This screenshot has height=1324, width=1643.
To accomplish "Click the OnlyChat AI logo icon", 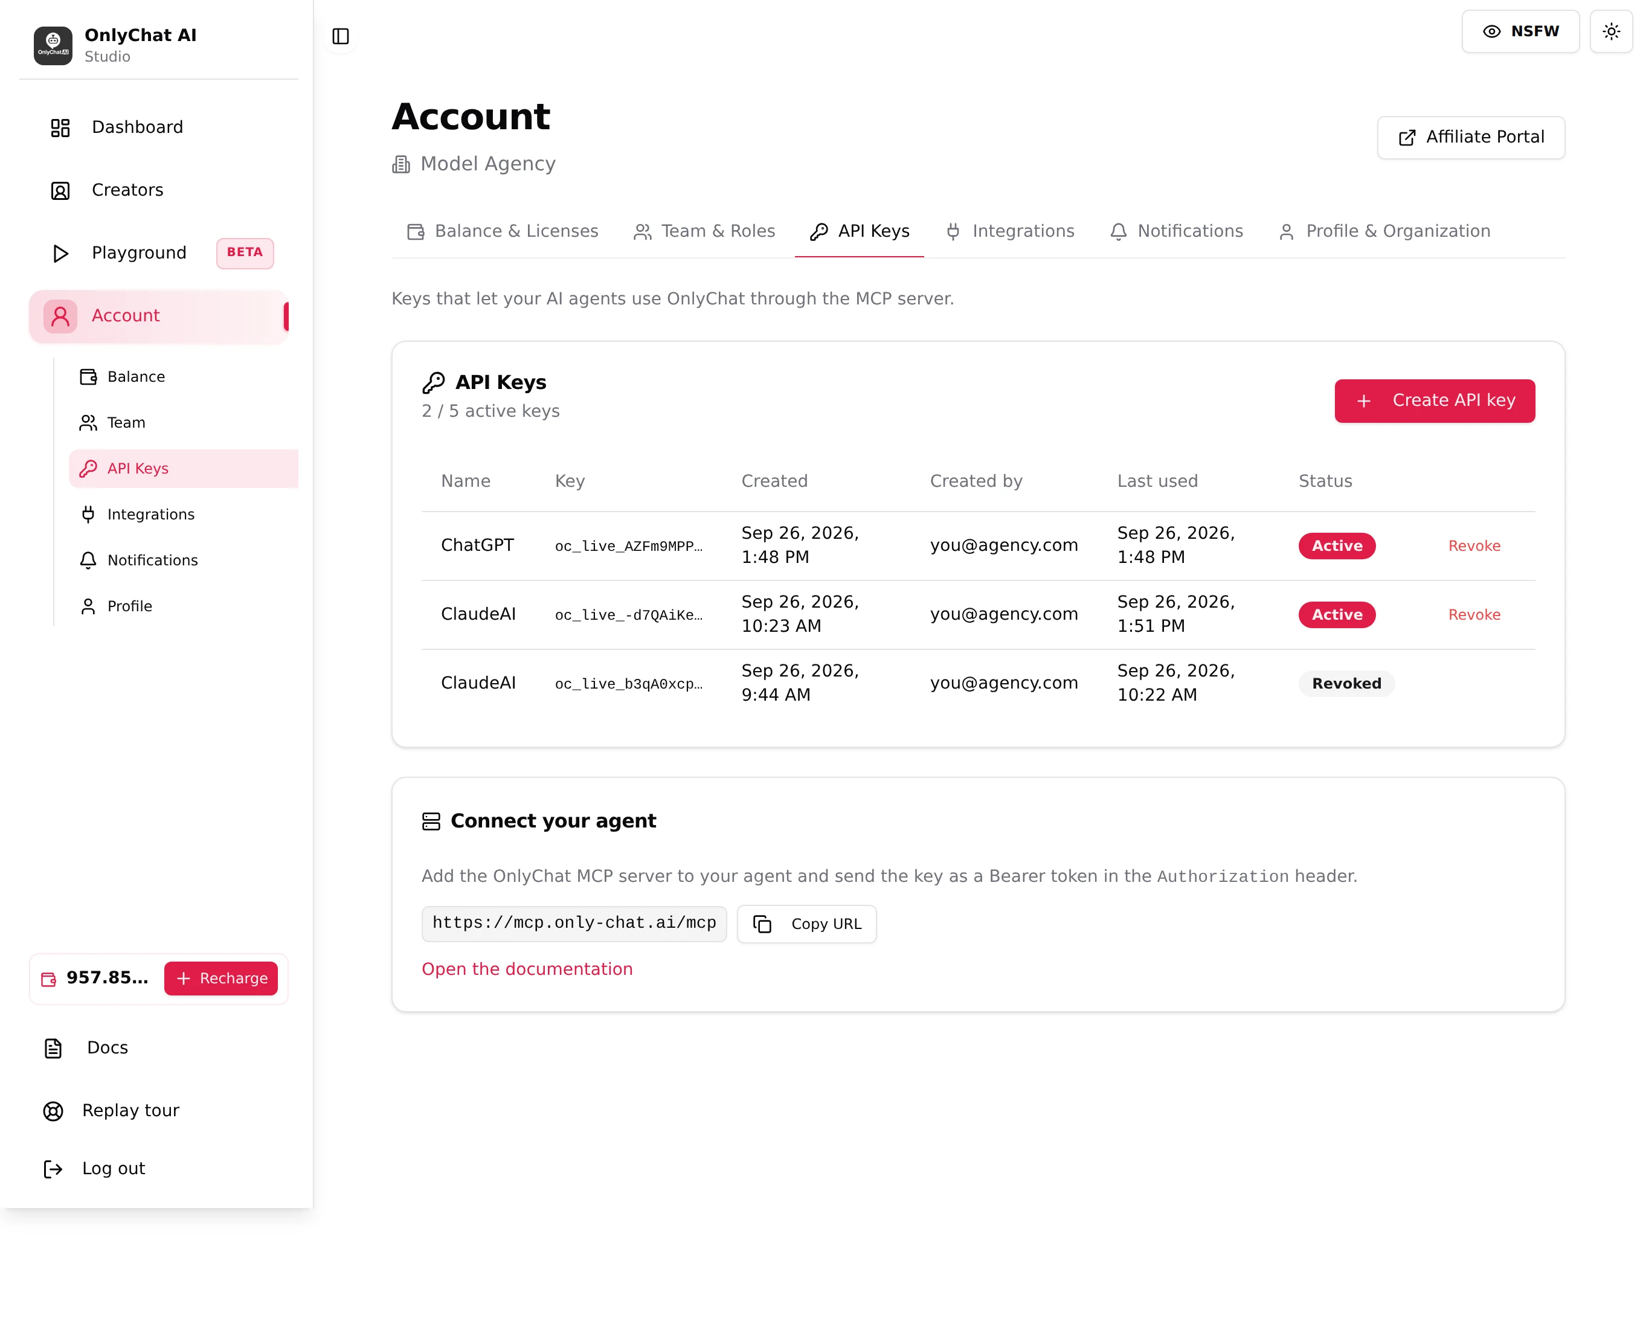I will (53, 45).
